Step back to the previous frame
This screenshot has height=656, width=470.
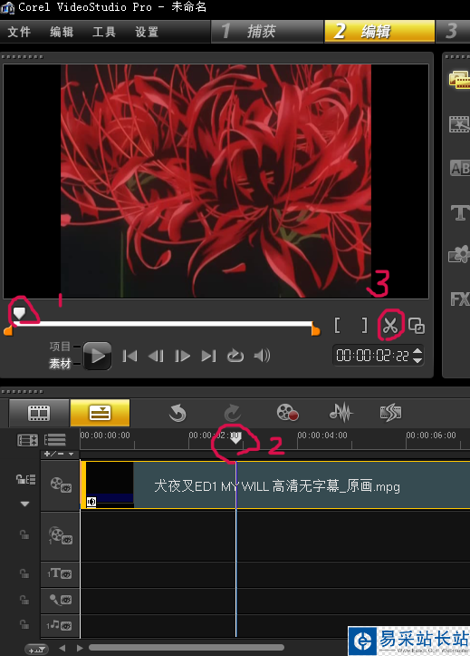pos(156,356)
